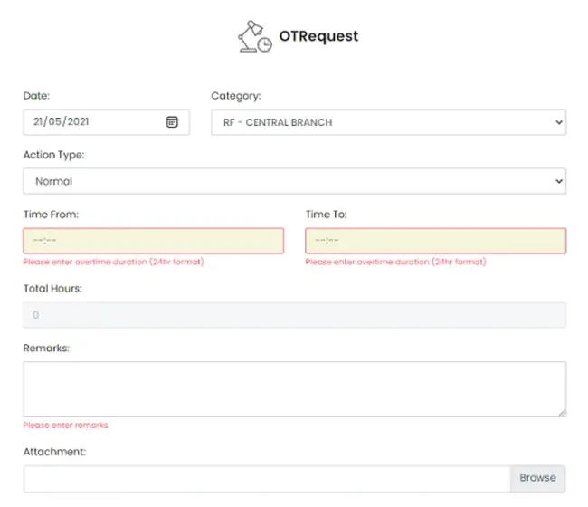Open the Action Type dropdown showing Normal
Image resolution: width=588 pixels, height=507 pixels.
[294, 181]
